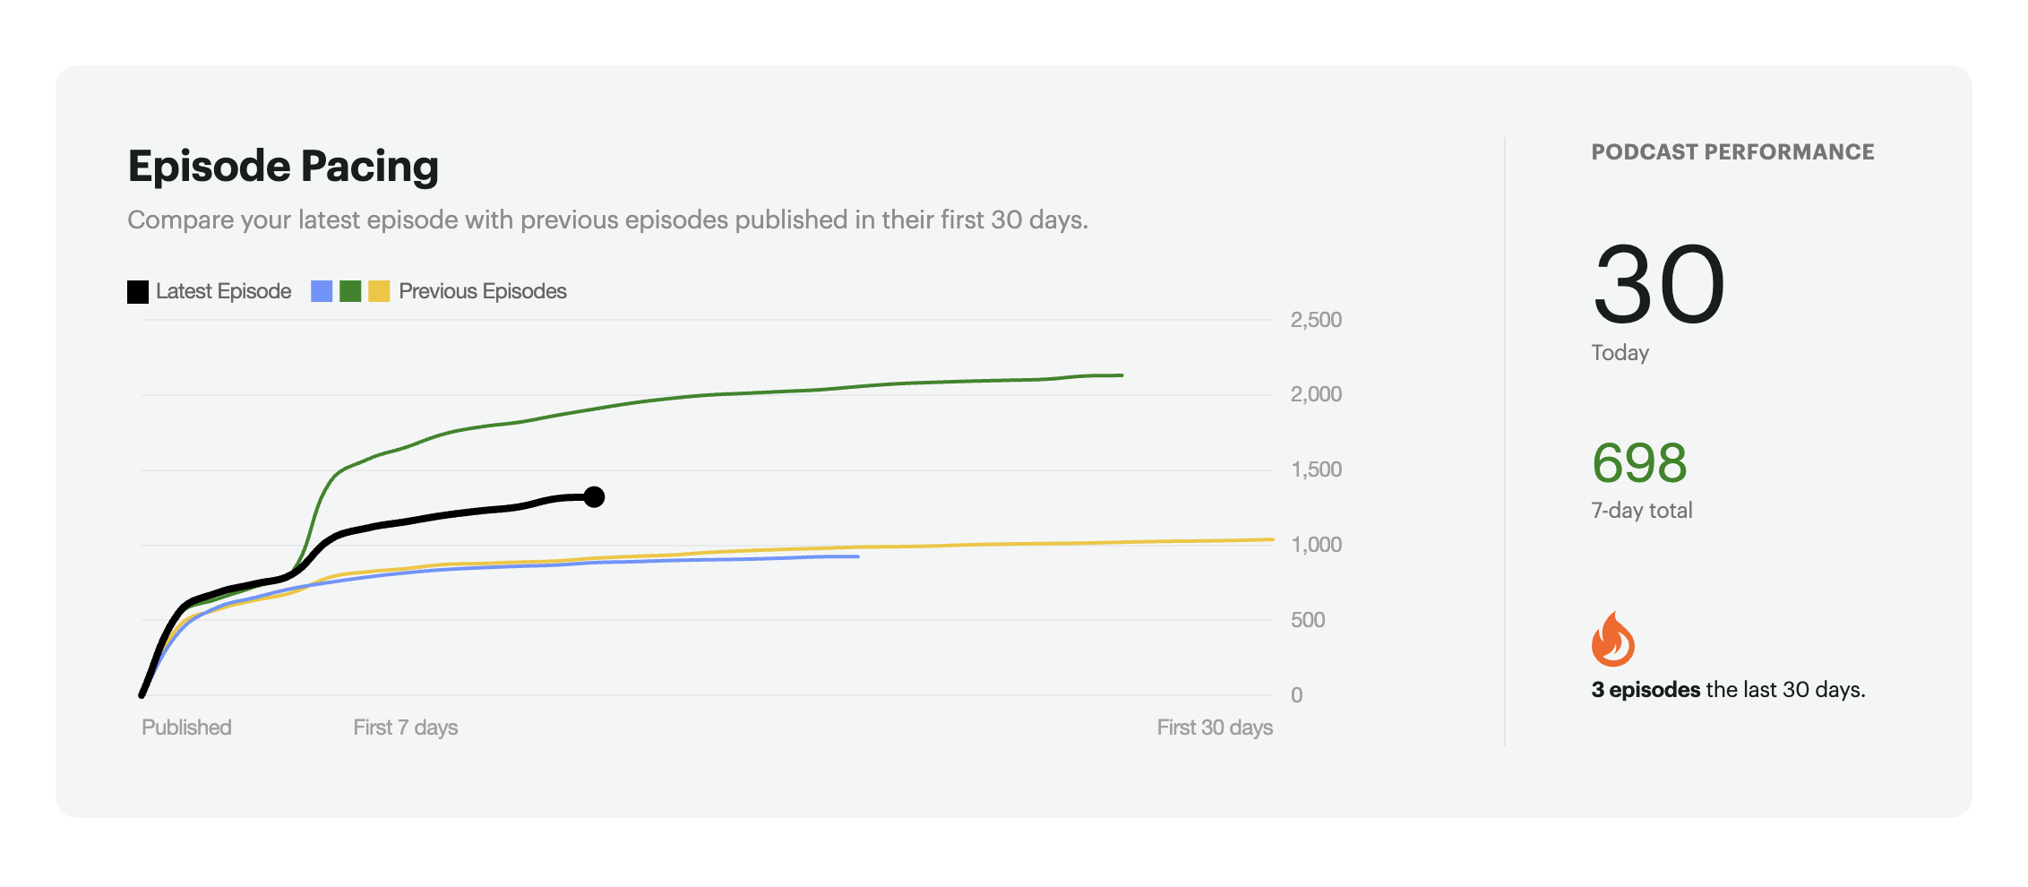
Task: Click the 2,500 y-axis value
Action: [x=1315, y=320]
